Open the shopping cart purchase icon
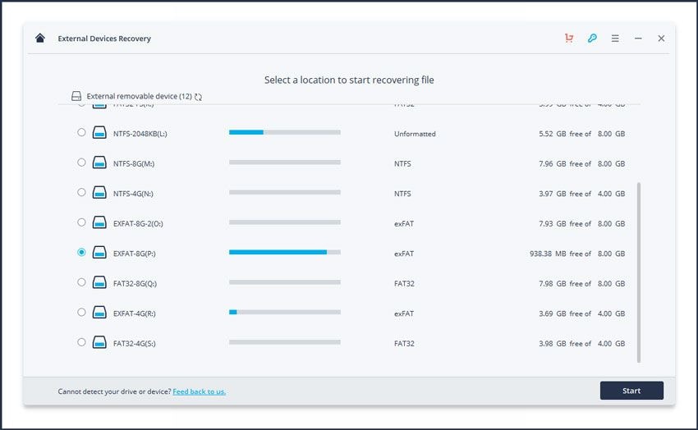 pos(569,38)
